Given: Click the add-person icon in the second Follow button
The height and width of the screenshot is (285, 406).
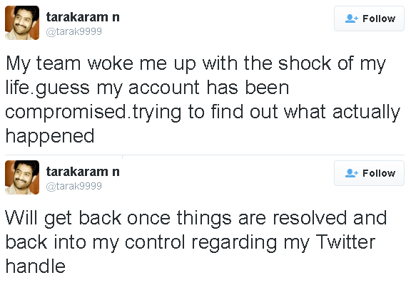Looking at the screenshot, I should point(351,173).
